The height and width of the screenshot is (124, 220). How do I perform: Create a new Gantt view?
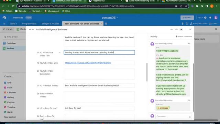tap(10, 112)
